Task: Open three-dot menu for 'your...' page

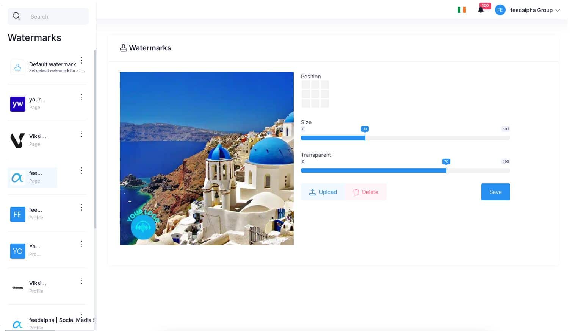Action: [81, 97]
